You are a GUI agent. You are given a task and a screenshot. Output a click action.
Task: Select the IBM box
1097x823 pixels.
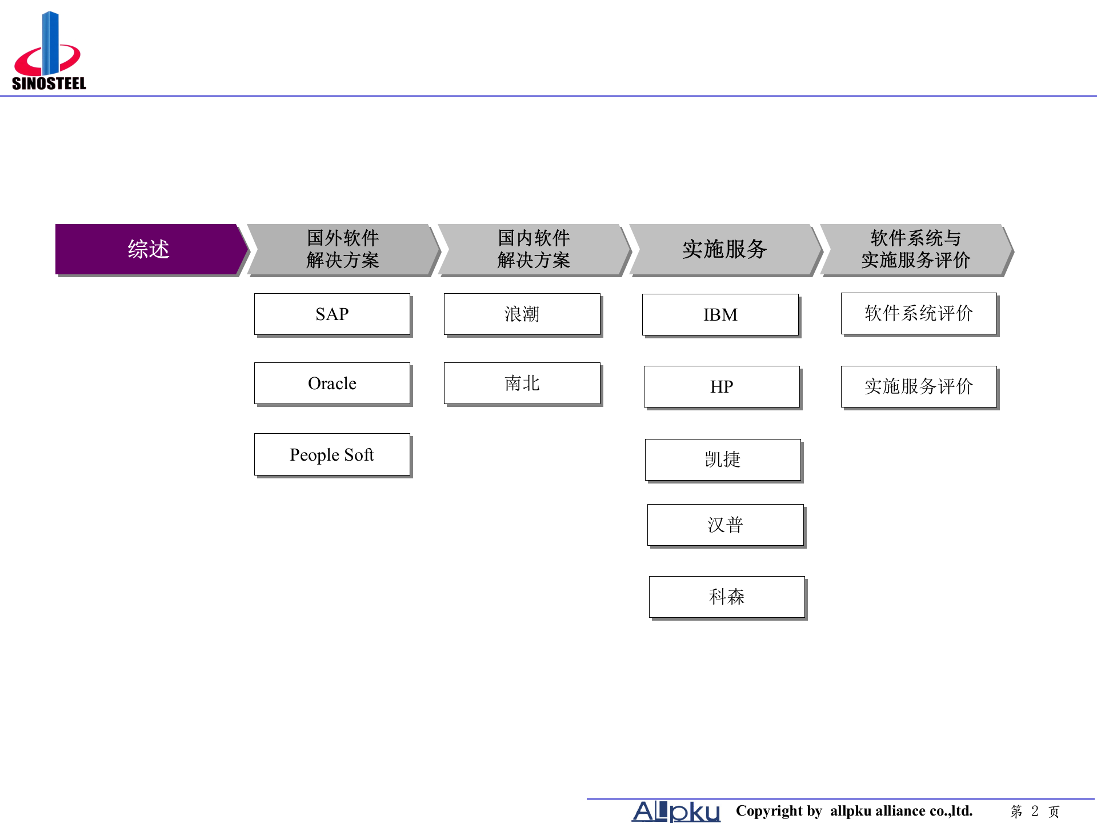tap(721, 314)
